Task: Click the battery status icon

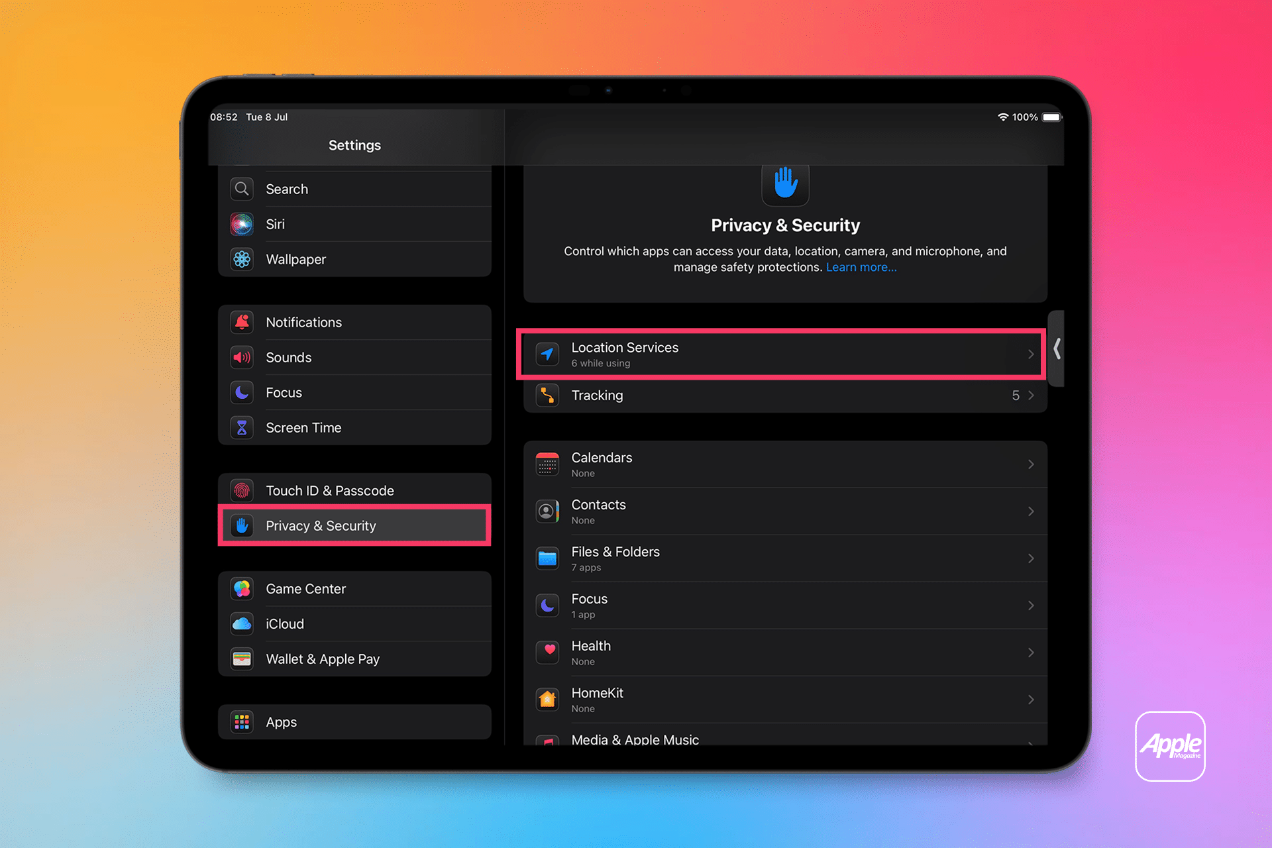Action: click(x=1052, y=117)
